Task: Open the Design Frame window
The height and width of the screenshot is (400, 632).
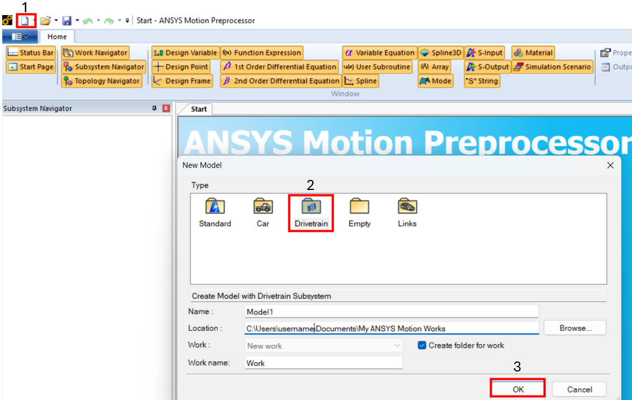Action: (182, 81)
